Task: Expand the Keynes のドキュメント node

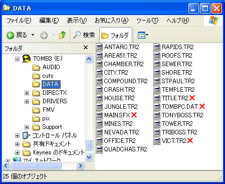Action: [x=17, y=152]
